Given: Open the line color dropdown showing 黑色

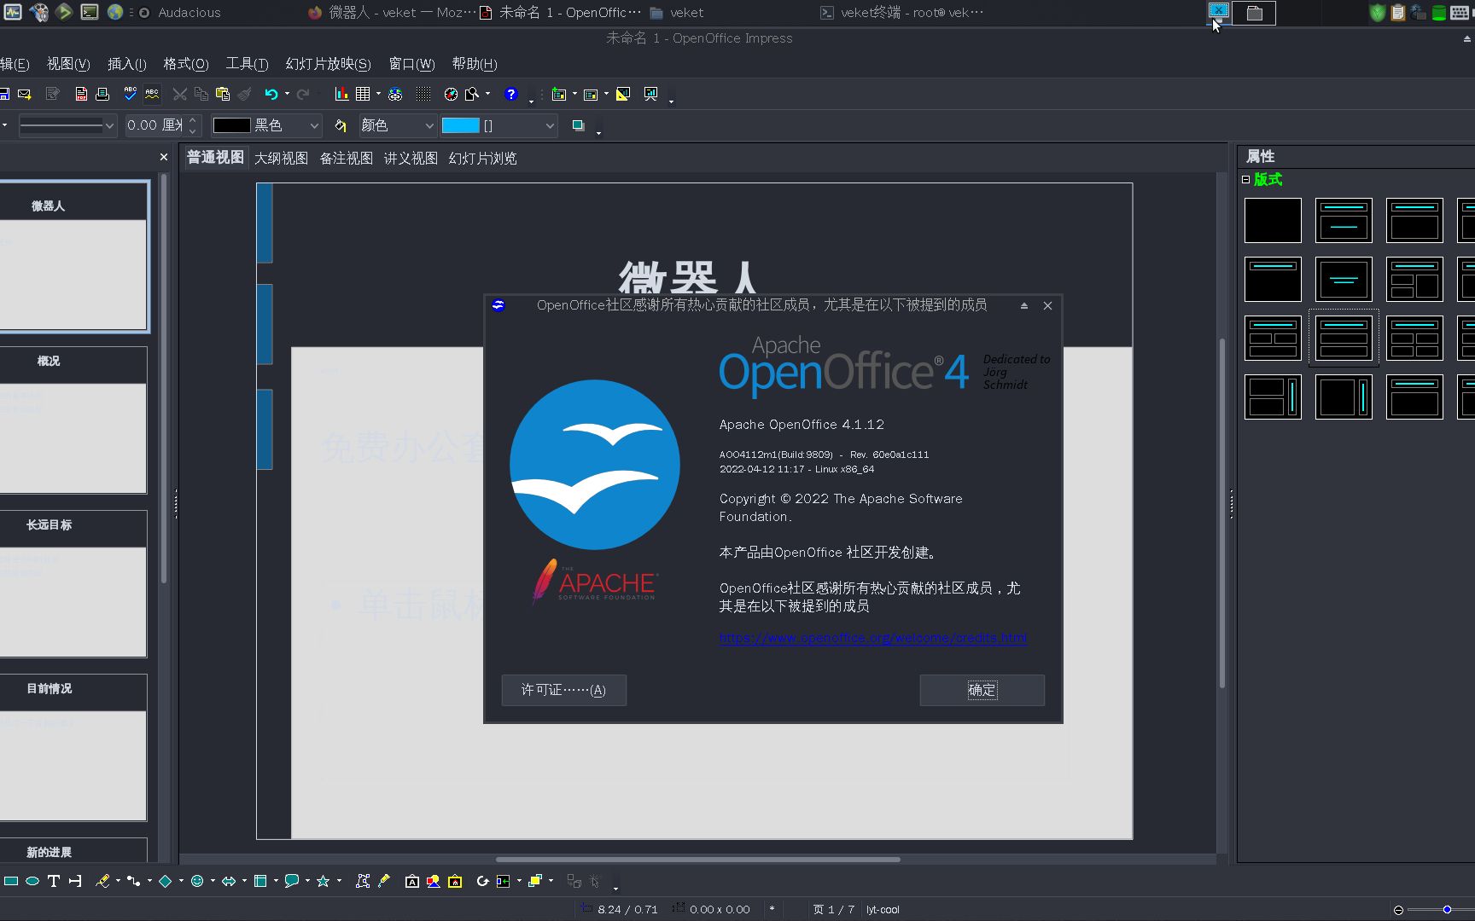Looking at the screenshot, I should tap(314, 125).
